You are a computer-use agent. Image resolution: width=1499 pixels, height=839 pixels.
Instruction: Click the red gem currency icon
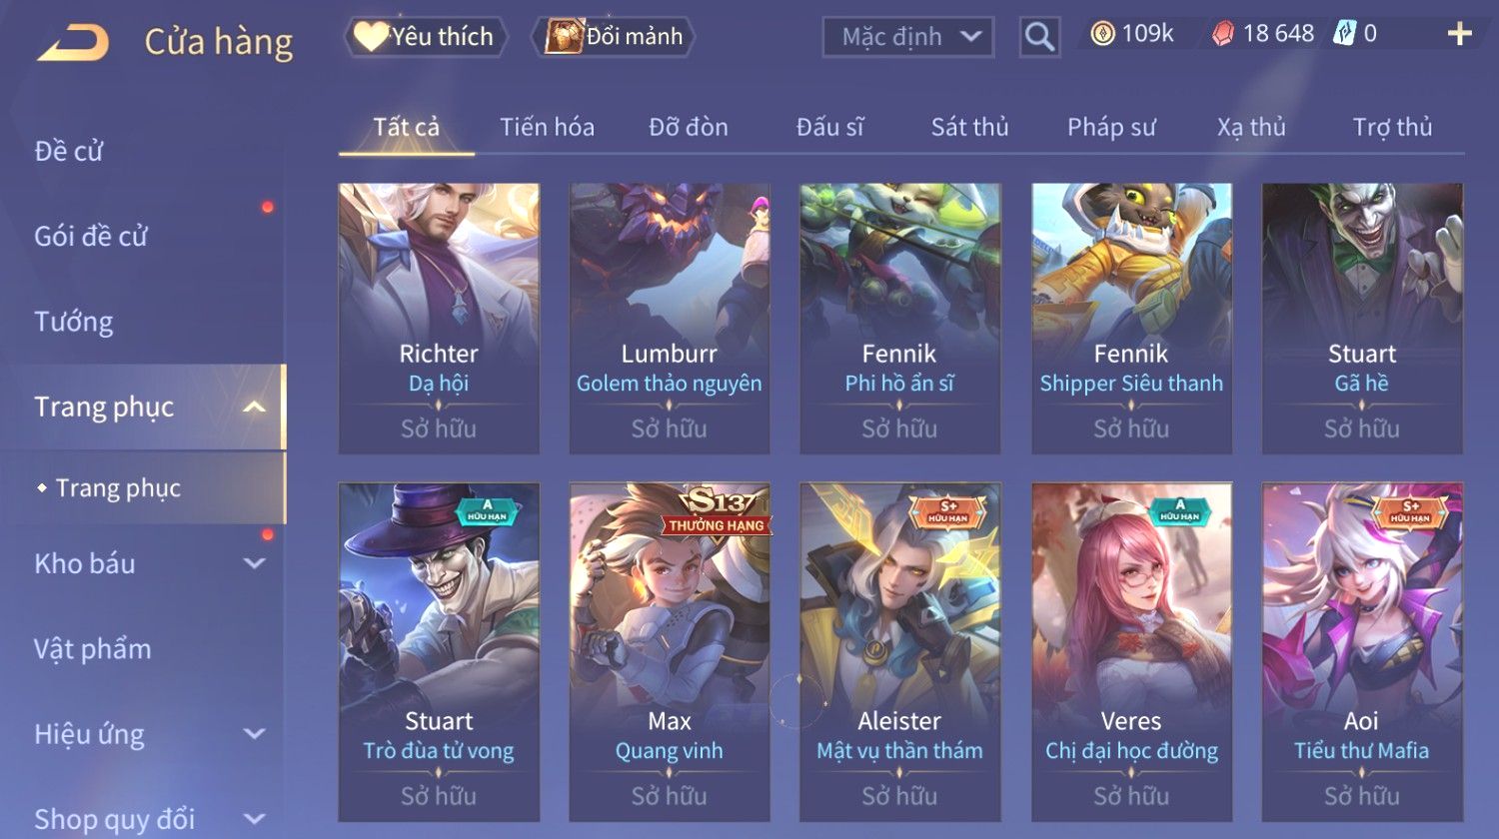coord(1223,34)
